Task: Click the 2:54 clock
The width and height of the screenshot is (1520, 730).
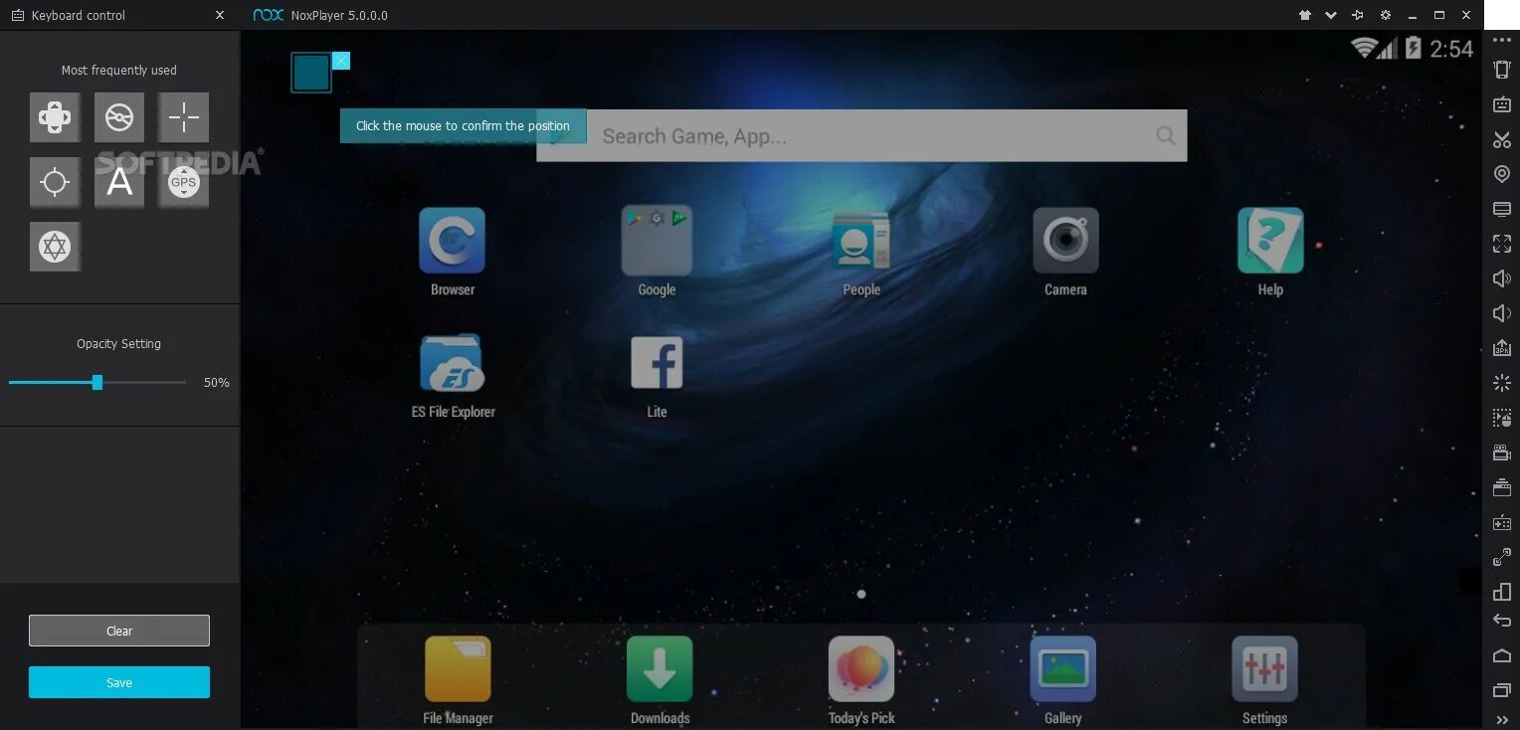Action: [x=1451, y=48]
